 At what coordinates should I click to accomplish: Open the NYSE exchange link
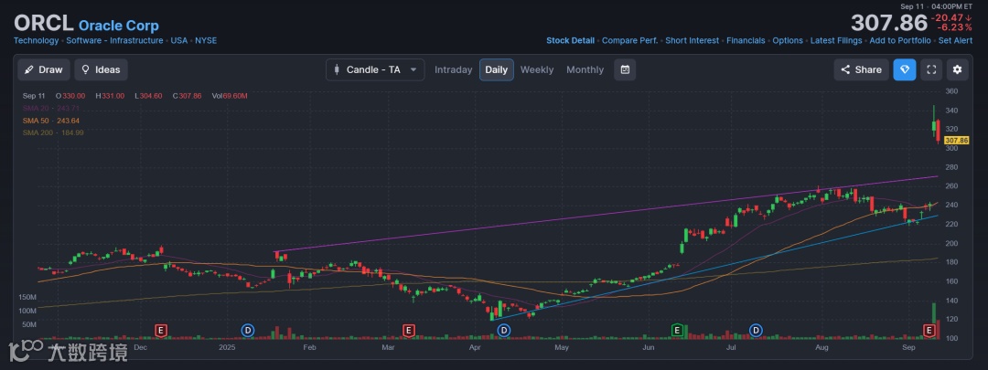click(x=206, y=40)
